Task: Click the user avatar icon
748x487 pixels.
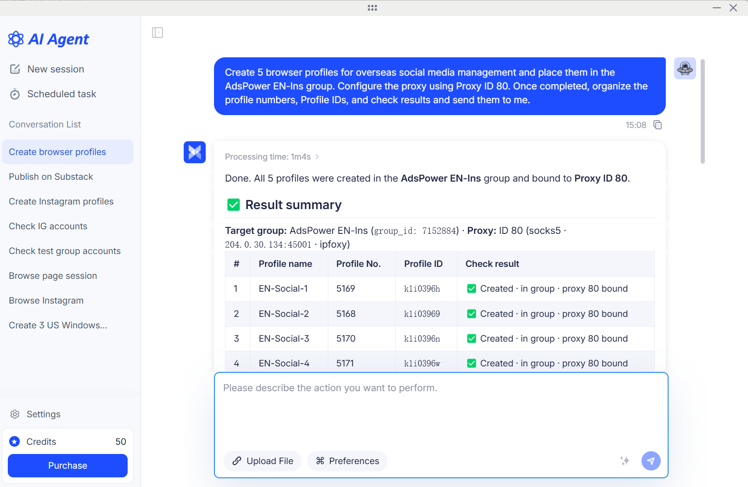Action: pyautogui.click(x=685, y=68)
